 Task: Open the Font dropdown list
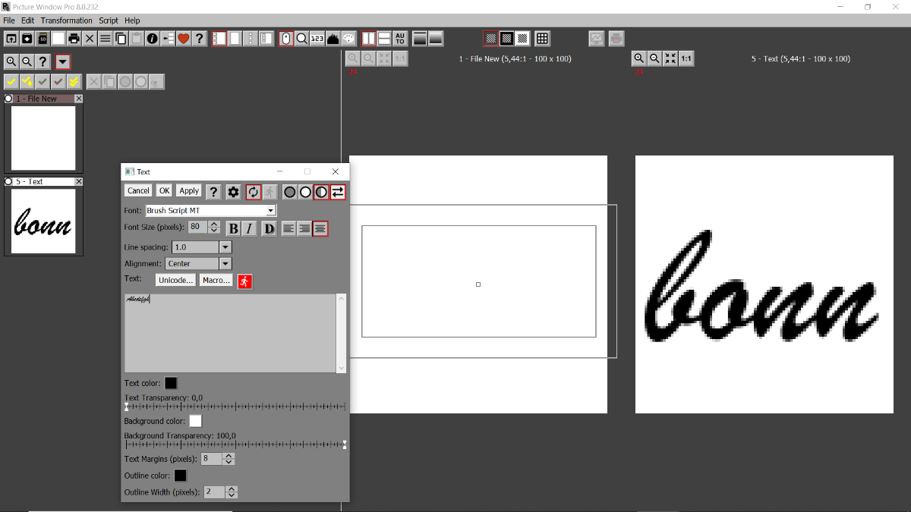pyautogui.click(x=271, y=211)
